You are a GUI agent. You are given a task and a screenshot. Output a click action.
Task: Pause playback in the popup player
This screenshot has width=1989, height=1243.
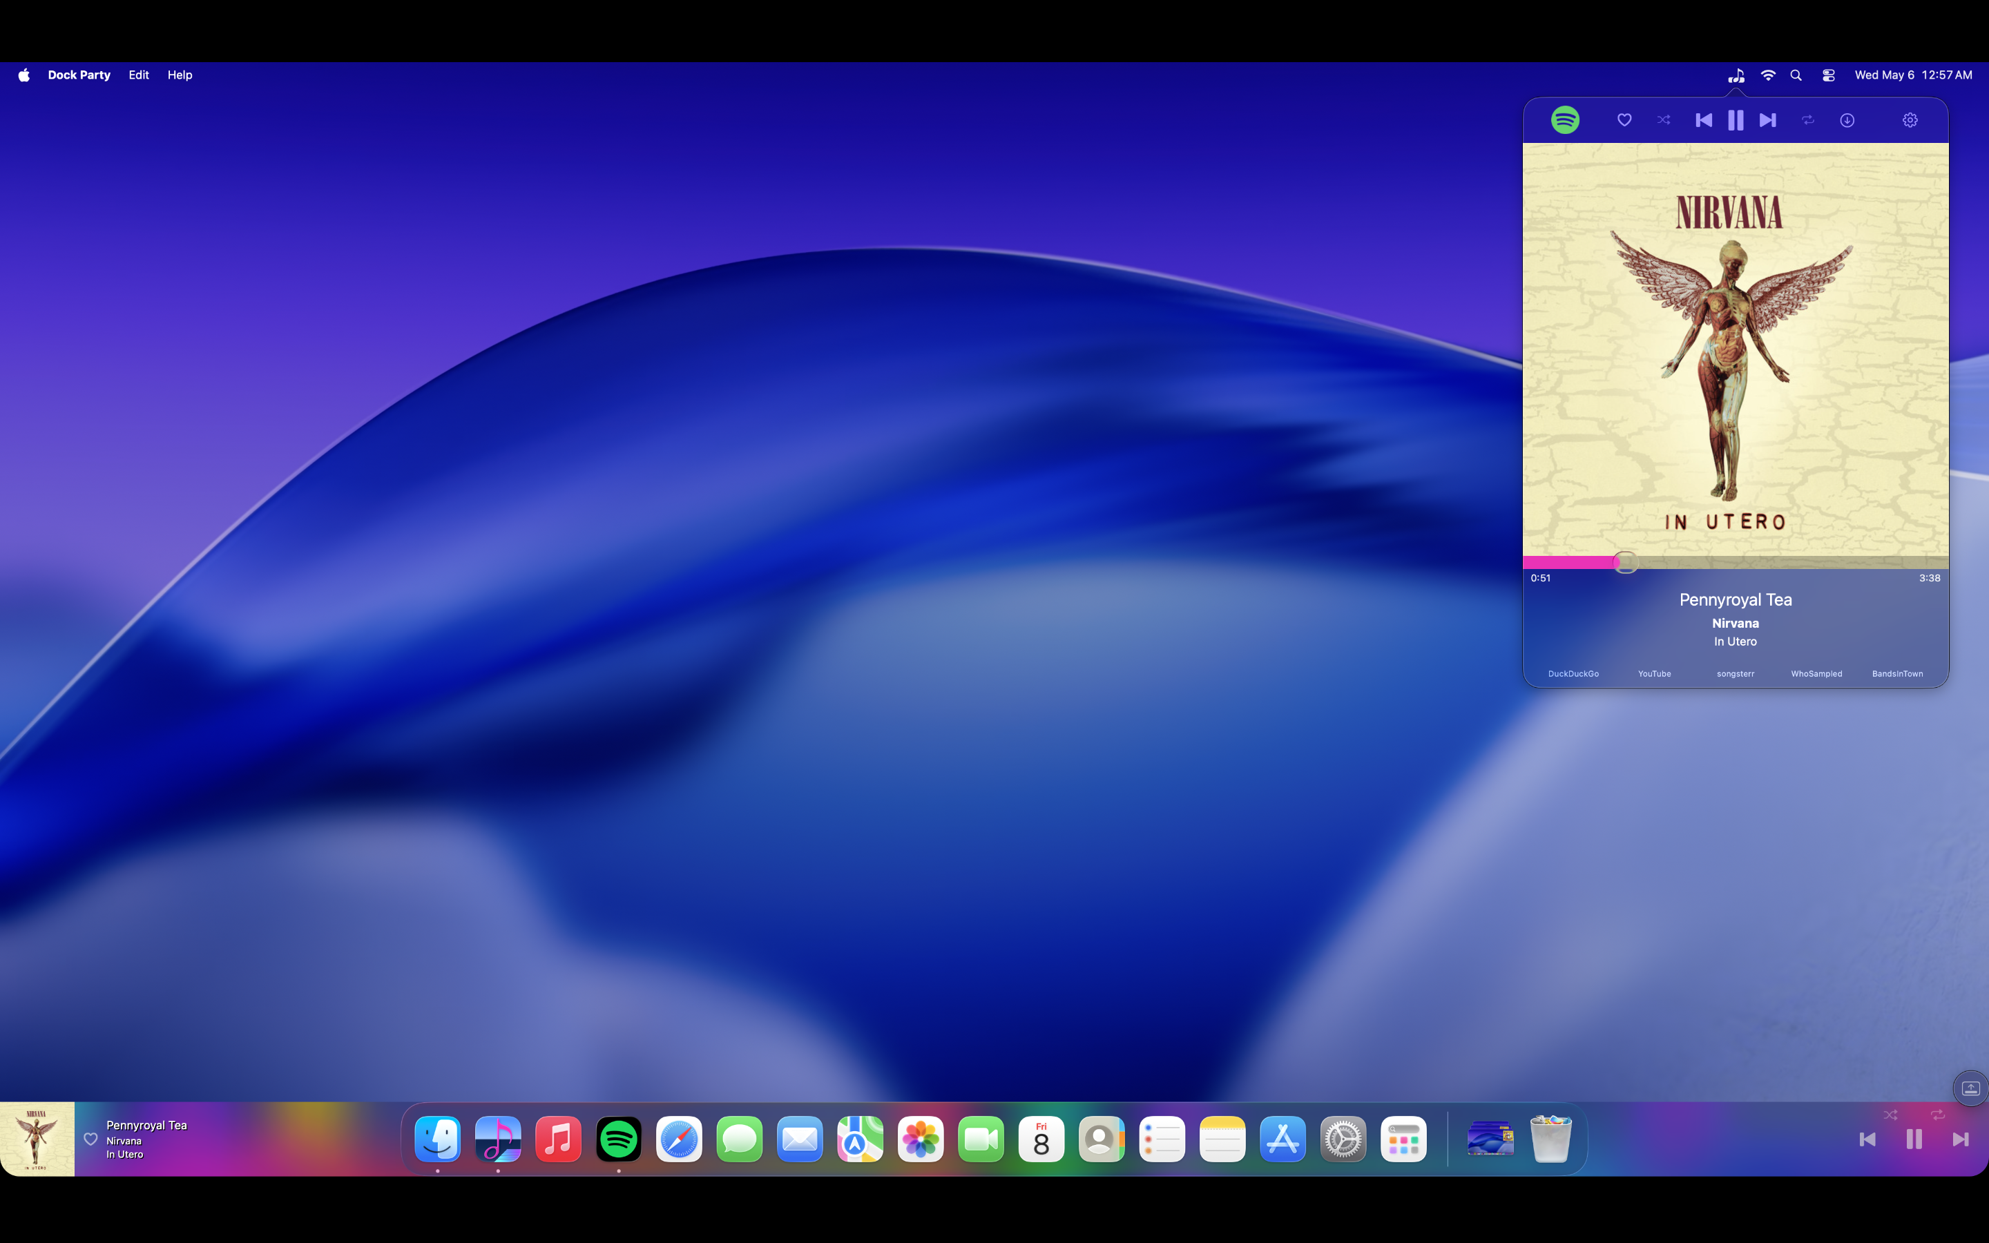tap(1736, 120)
